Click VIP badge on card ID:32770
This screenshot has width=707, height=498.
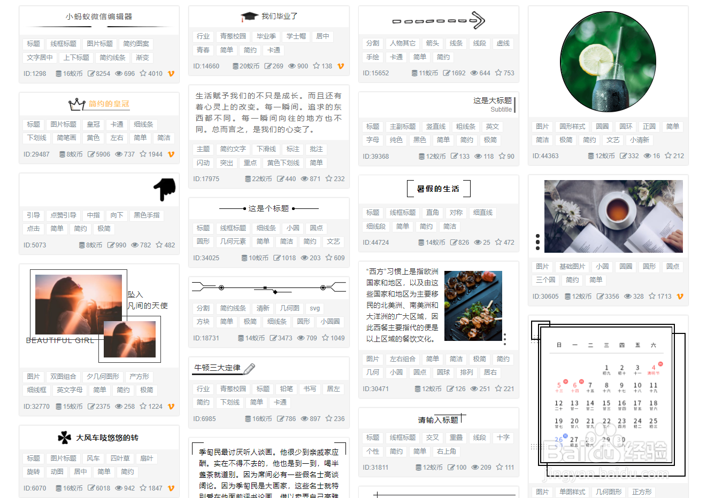[x=171, y=407]
